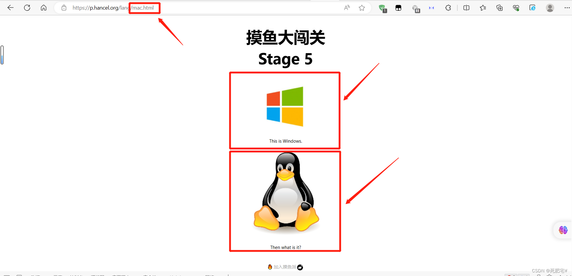
Task: Open the 加入摸鱼派 footer link
Action: point(285,267)
